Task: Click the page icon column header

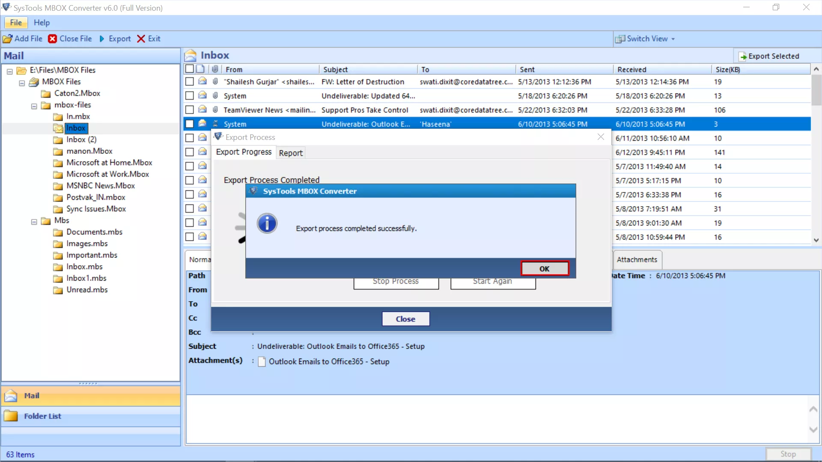Action: coord(200,69)
